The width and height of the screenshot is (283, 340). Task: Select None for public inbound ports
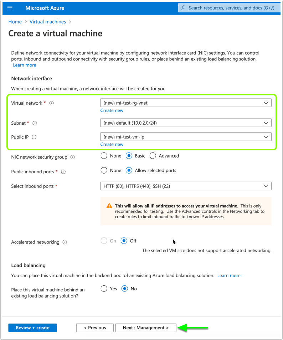[x=104, y=170]
